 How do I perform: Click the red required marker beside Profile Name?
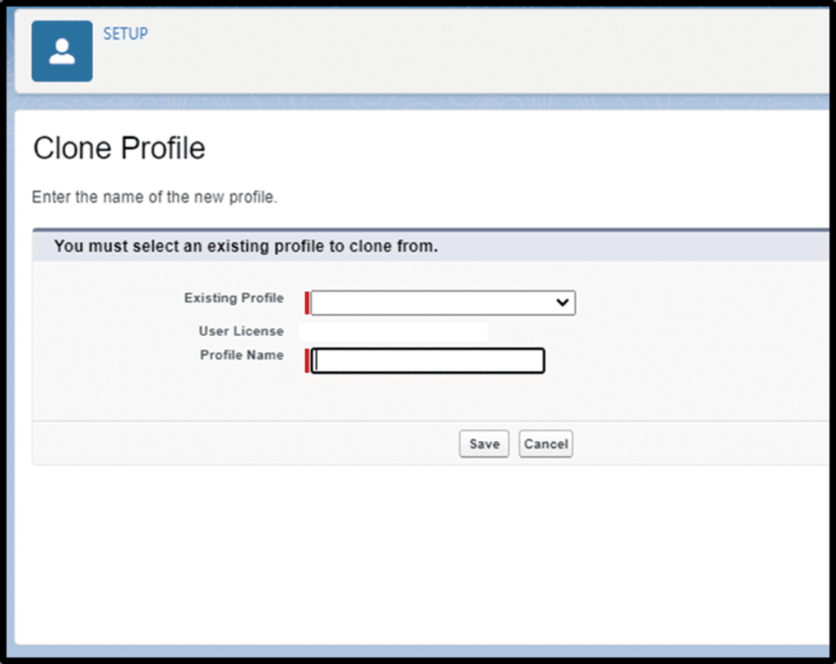307,361
